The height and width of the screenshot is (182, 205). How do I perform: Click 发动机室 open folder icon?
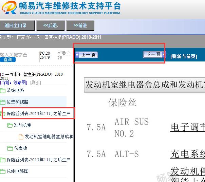10,125
